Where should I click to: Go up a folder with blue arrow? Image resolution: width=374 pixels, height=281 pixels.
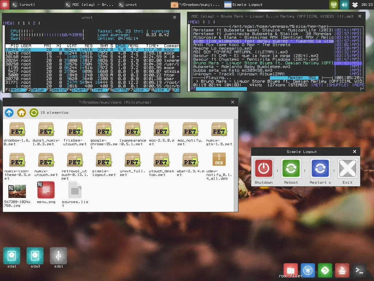(9, 113)
